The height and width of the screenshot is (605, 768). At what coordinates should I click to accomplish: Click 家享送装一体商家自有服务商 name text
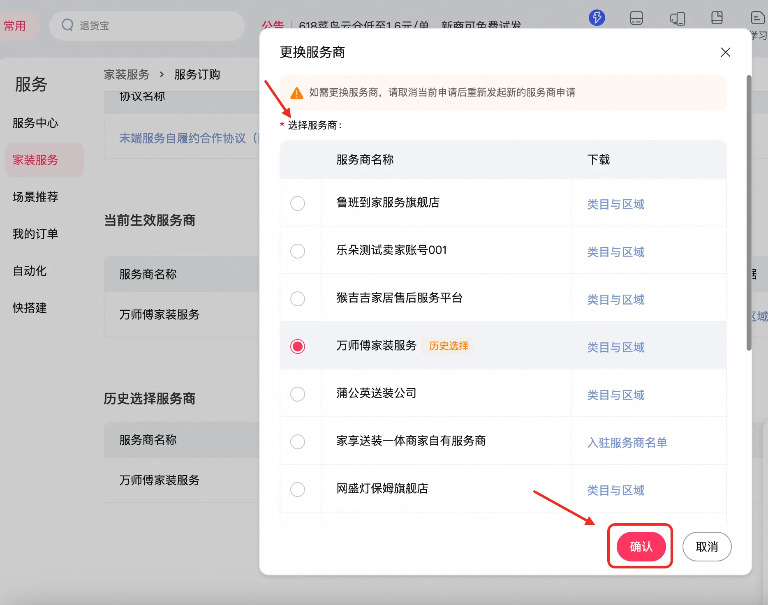[411, 441]
